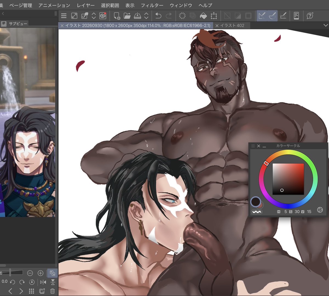The height and width of the screenshot is (296, 329).
Task: Close the イラスト 402 canvas tab
Action: [217, 25]
